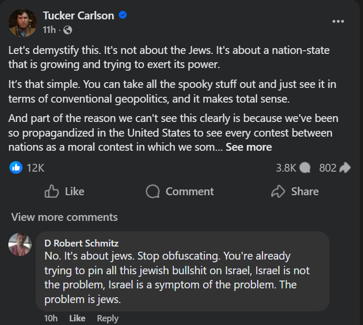Click the share arrow icon beside 802
The height and width of the screenshot is (325, 363).
pos(345,168)
